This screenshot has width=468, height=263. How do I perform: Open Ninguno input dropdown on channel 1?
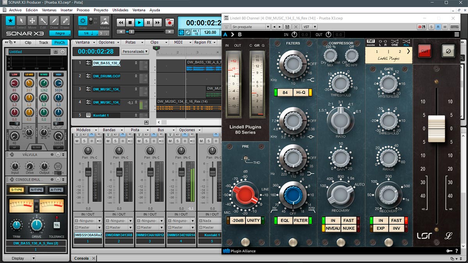pyautogui.click(x=88, y=221)
